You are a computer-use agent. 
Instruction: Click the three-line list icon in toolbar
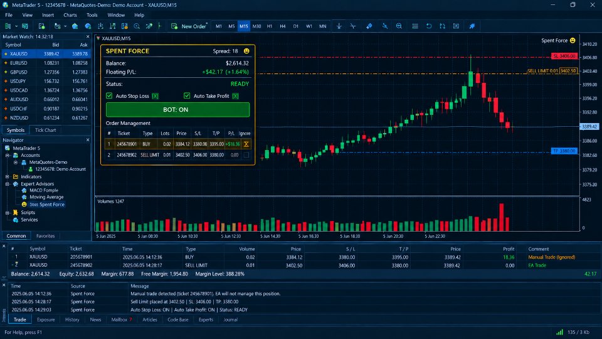tap(415, 26)
